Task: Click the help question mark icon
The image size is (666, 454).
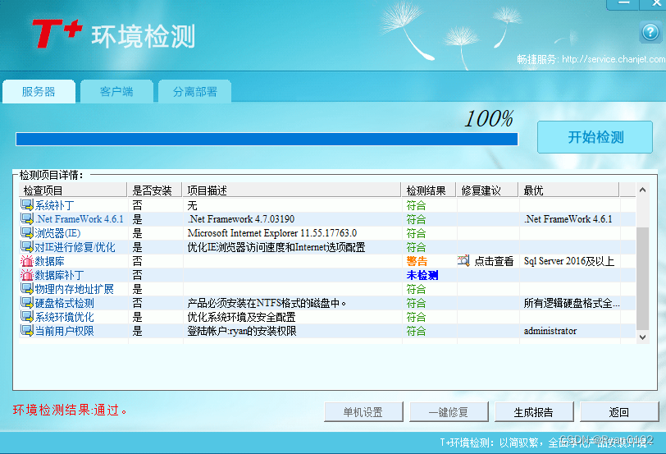Action: point(650,32)
